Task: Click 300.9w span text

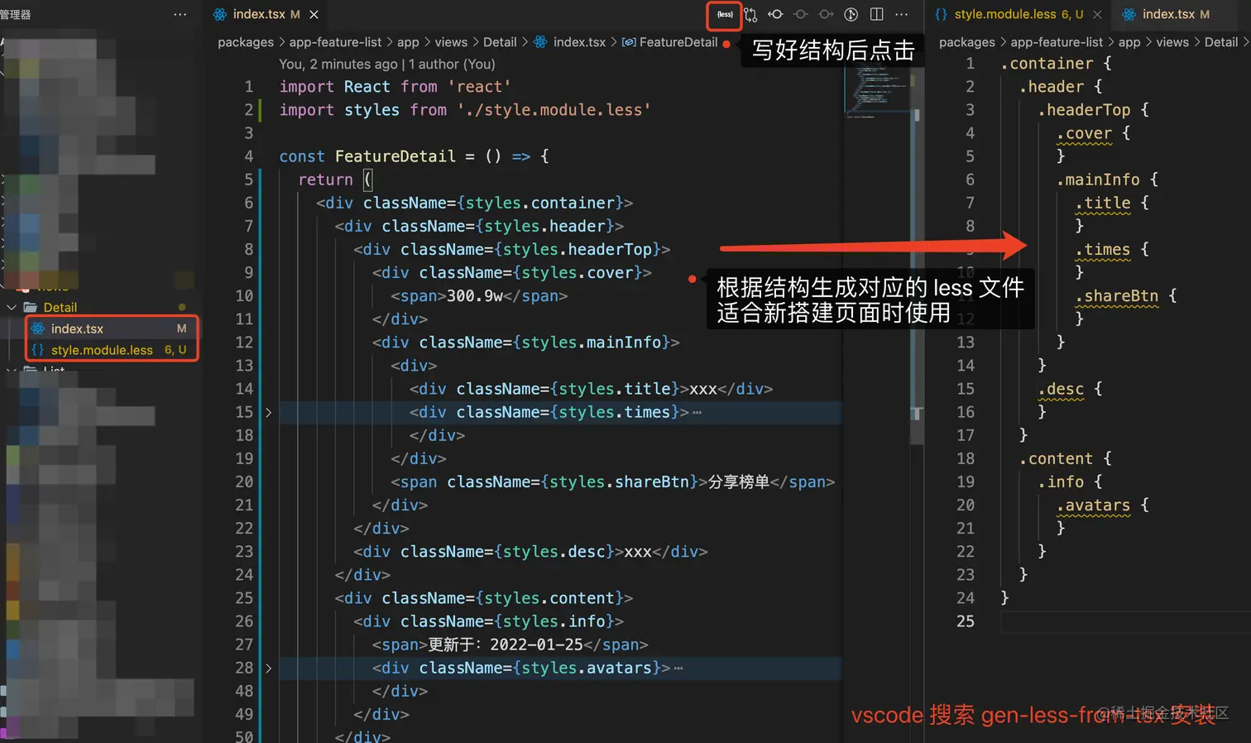Action: (x=474, y=296)
